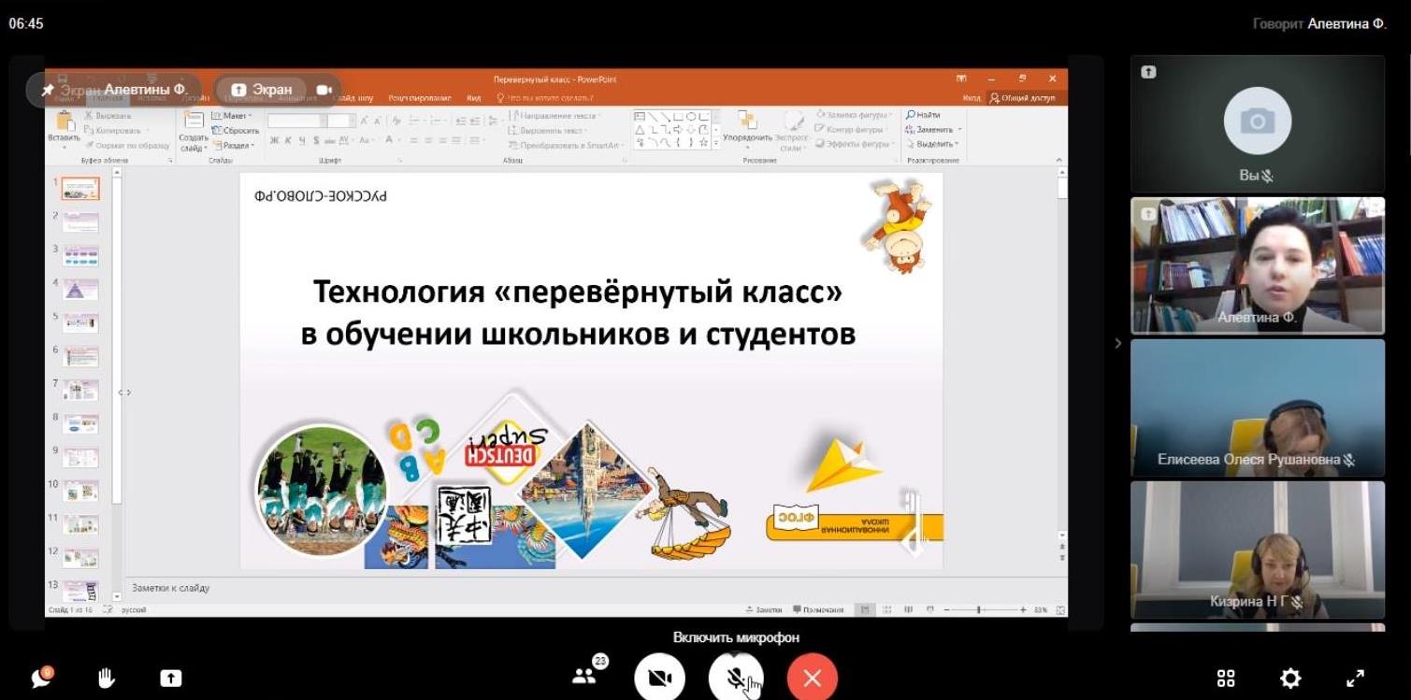Turn on the camera
1411x700 pixels.
(x=659, y=679)
